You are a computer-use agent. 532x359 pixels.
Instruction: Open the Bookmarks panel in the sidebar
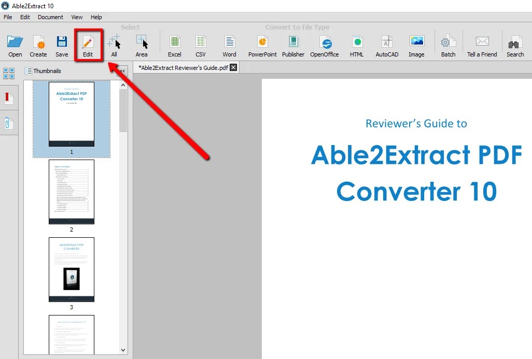click(8, 97)
